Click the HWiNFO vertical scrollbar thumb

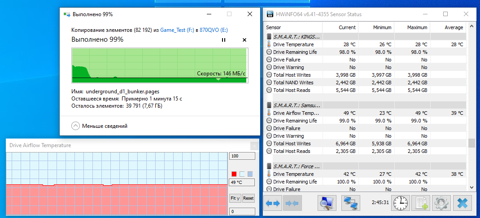click(x=471, y=143)
